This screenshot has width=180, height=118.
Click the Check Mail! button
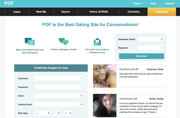click(141, 56)
